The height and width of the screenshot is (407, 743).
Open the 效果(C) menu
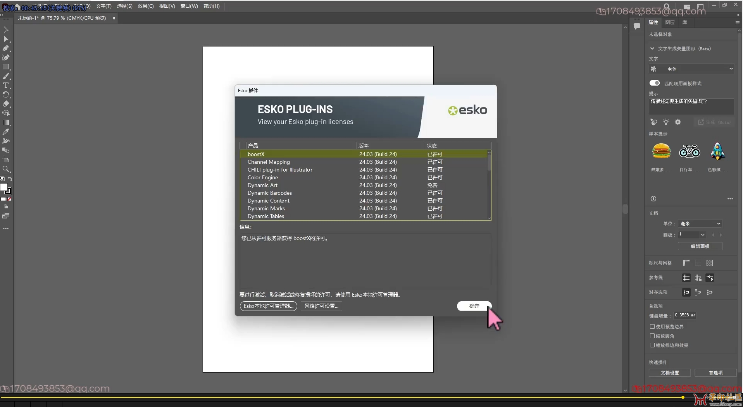click(x=146, y=6)
